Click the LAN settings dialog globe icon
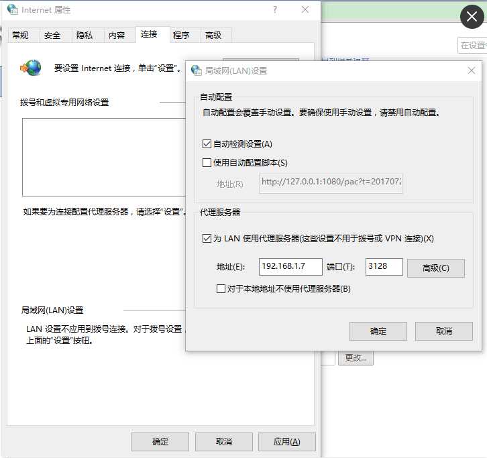Screen dimensions: 487x458 [x=197, y=70]
